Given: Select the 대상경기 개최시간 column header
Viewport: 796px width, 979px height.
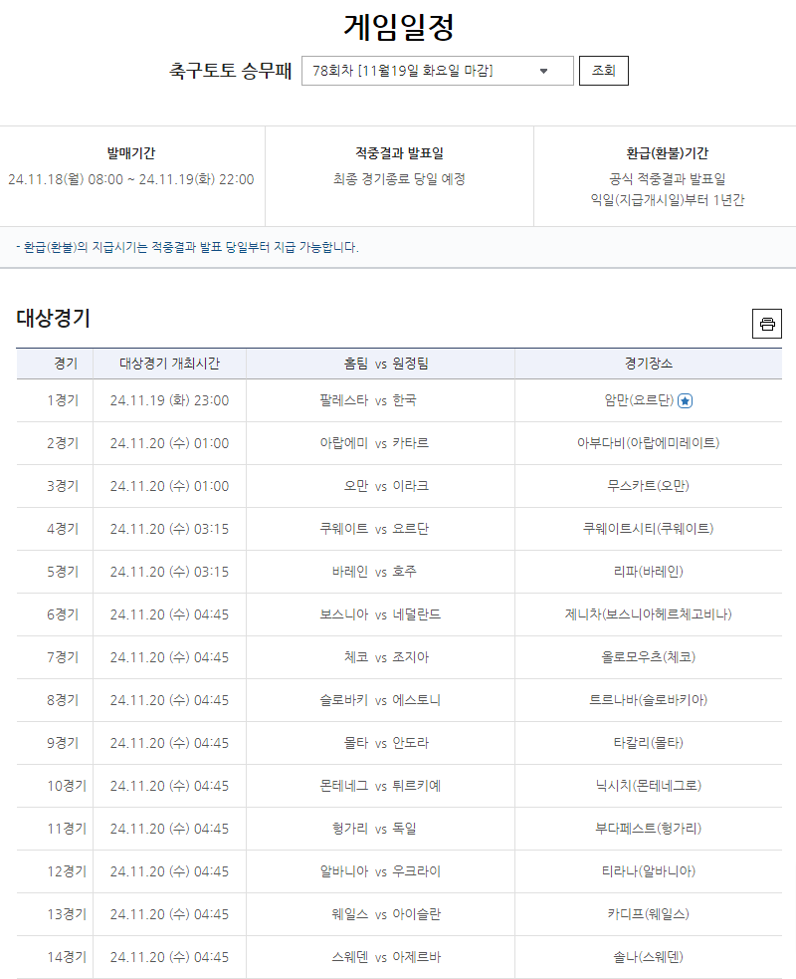Looking at the screenshot, I should 170,364.
